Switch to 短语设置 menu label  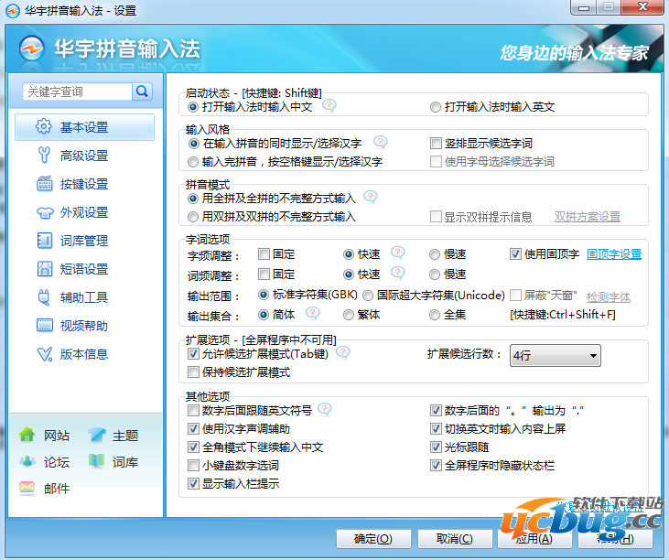pos(84,269)
